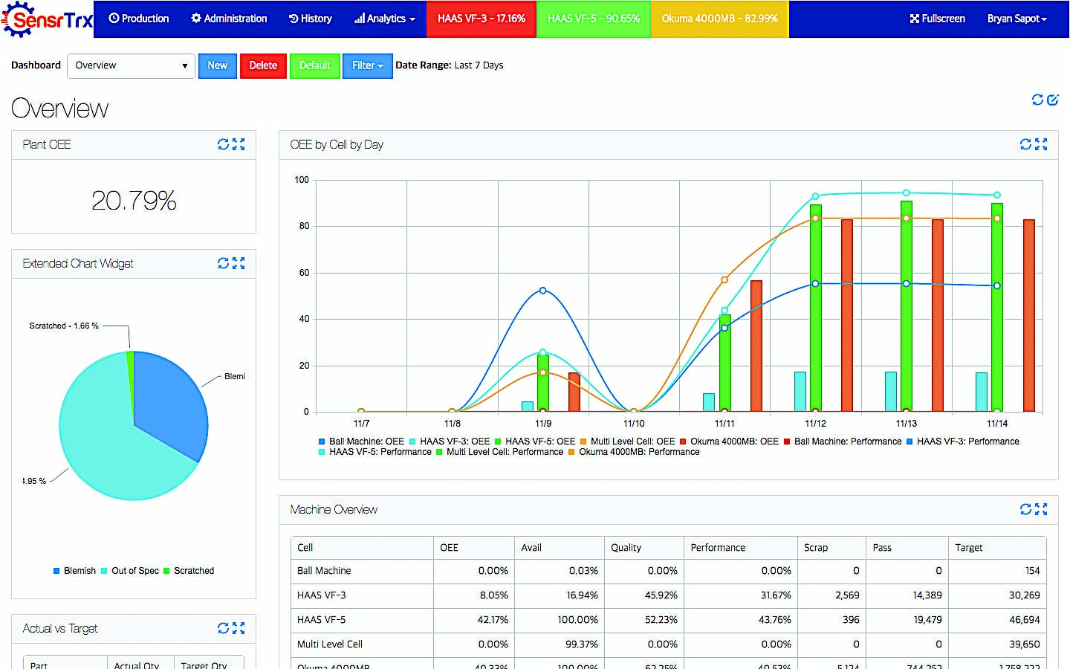Open the Filter dropdown
This screenshot has width=1070, height=669.
[x=367, y=65]
